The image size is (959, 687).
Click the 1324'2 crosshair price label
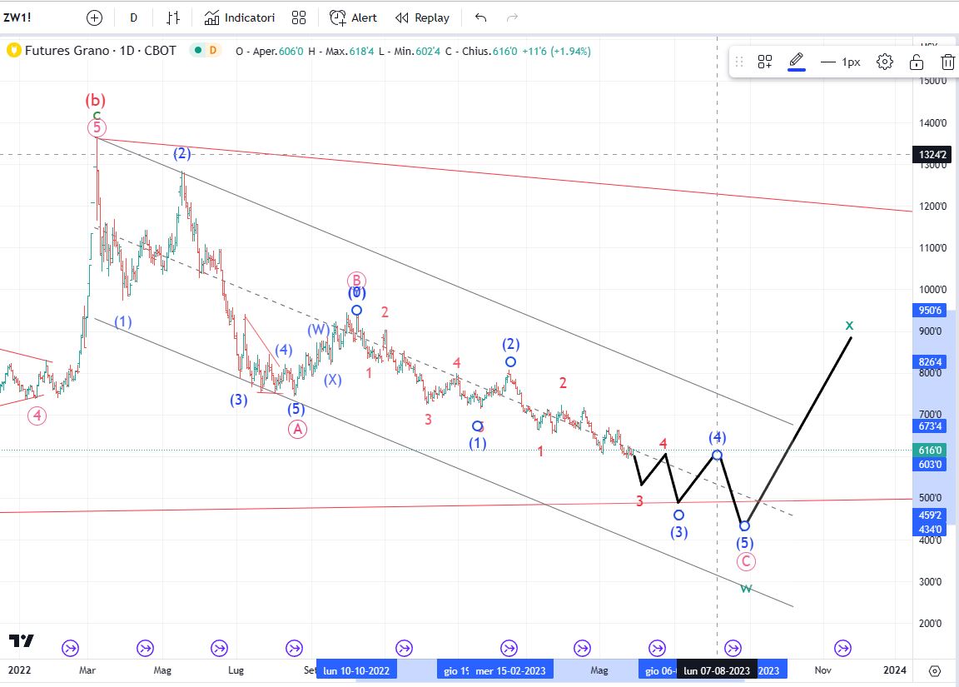tap(932, 154)
